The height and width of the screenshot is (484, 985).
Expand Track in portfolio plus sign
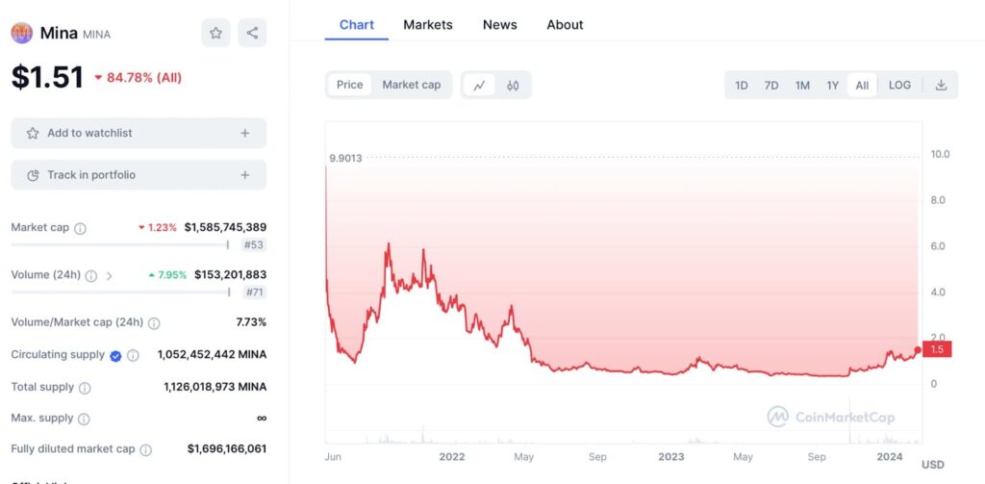(x=244, y=175)
